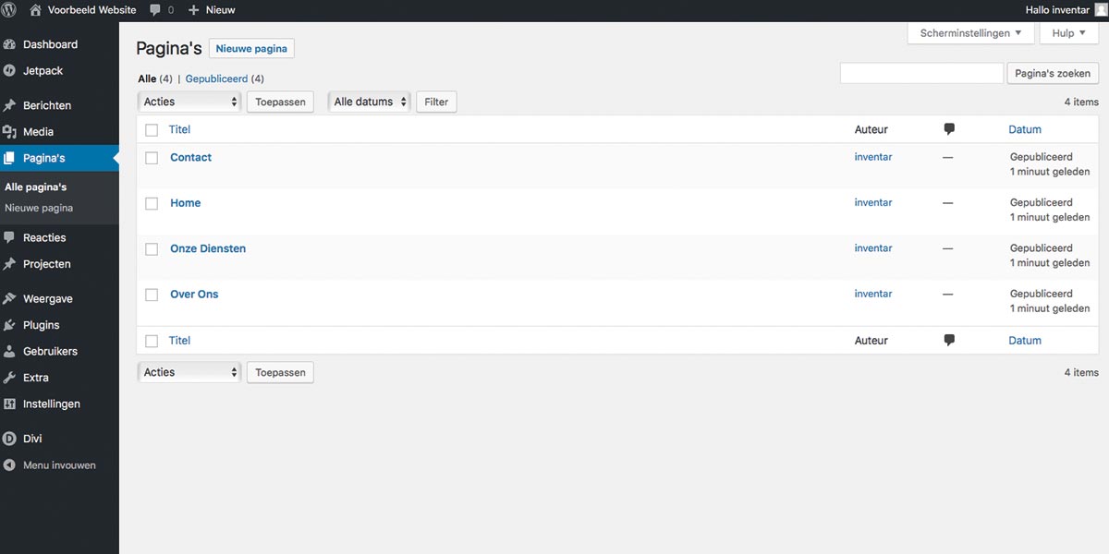1109x554 pixels.
Task: Click author inventar in Over Ons row
Action: coord(873,294)
